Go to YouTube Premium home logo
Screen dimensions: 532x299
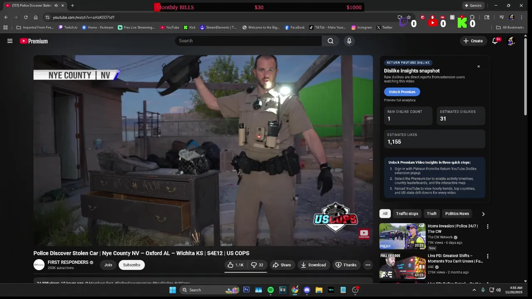tap(34, 41)
